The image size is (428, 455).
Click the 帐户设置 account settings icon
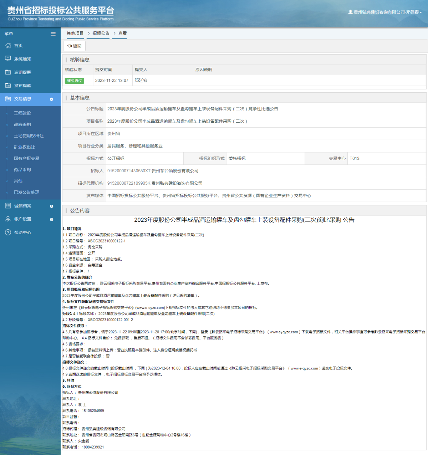coord(7,219)
